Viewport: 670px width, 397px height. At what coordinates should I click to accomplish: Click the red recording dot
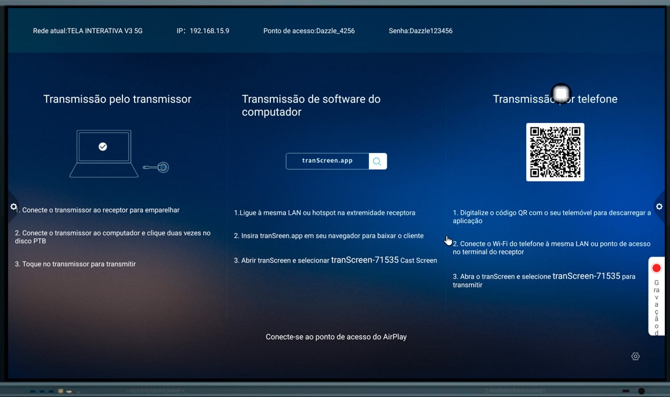656,268
